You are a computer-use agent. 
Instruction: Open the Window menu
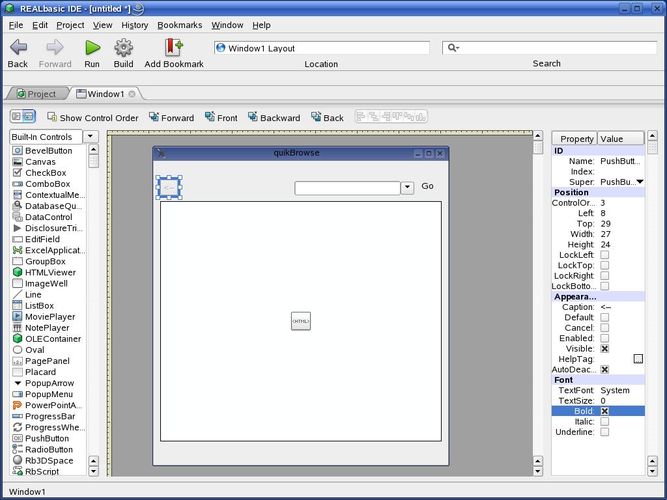tap(227, 25)
